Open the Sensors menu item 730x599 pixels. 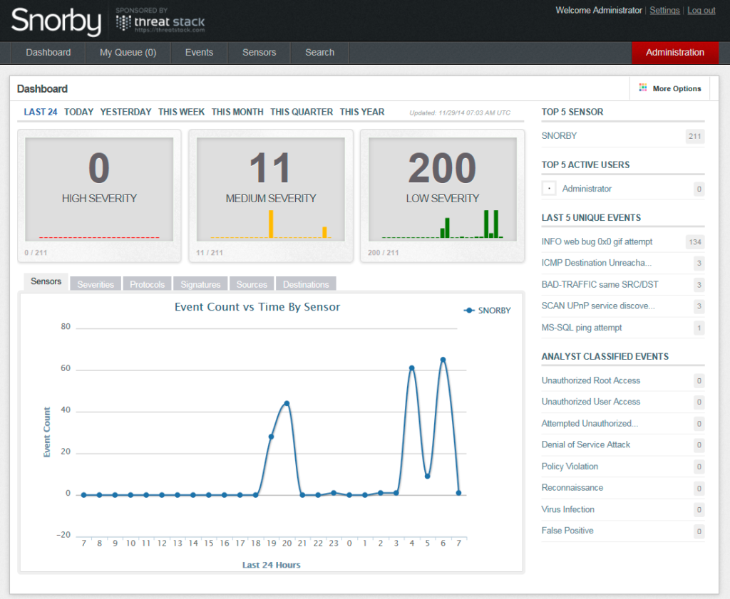pos(259,53)
